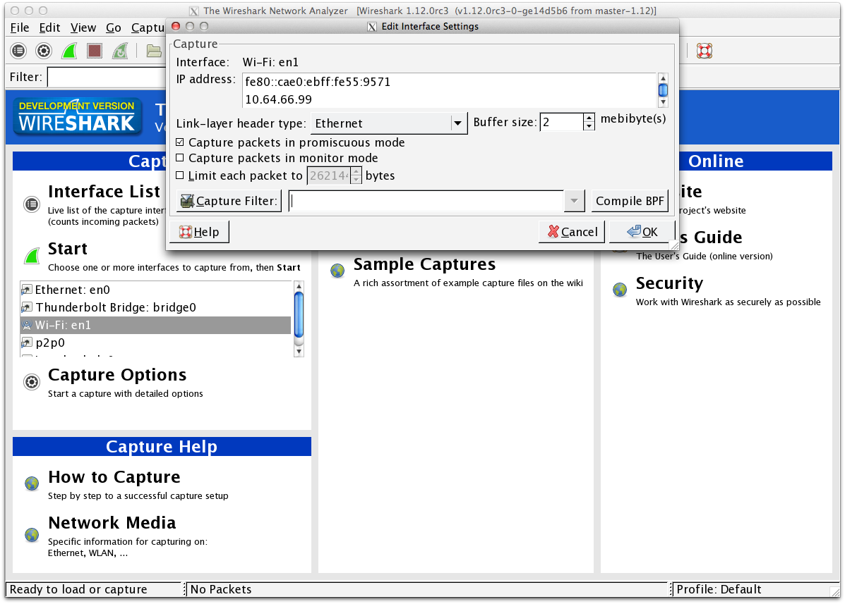The height and width of the screenshot is (604, 845).
Task: Open the File menu
Action: 20,27
